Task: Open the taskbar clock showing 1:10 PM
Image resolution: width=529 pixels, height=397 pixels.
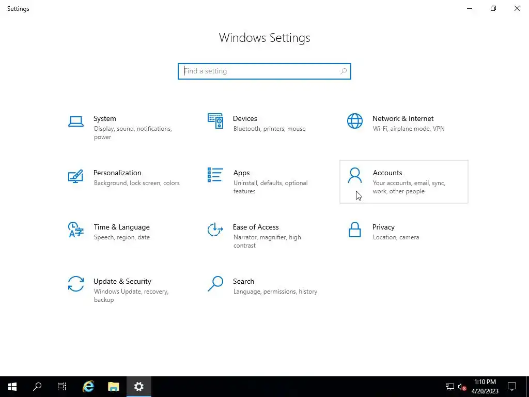Action: [485, 387]
